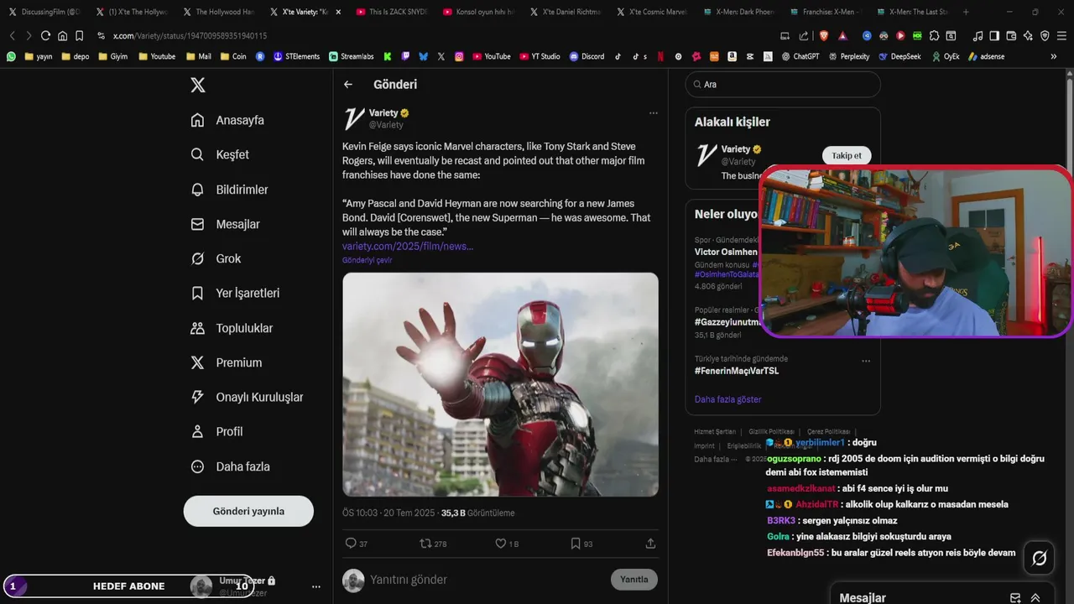Like the post with heart icon

click(500, 544)
